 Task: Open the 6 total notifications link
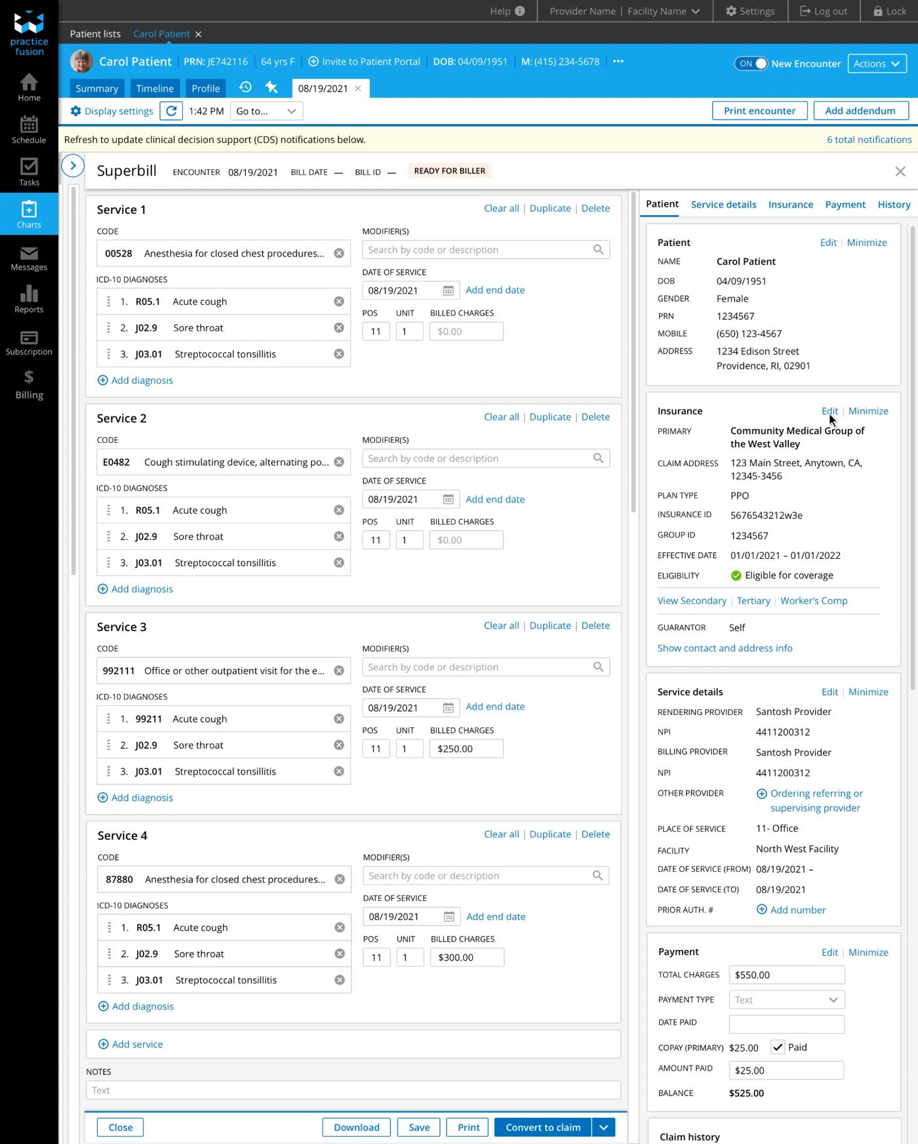pos(869,140)
